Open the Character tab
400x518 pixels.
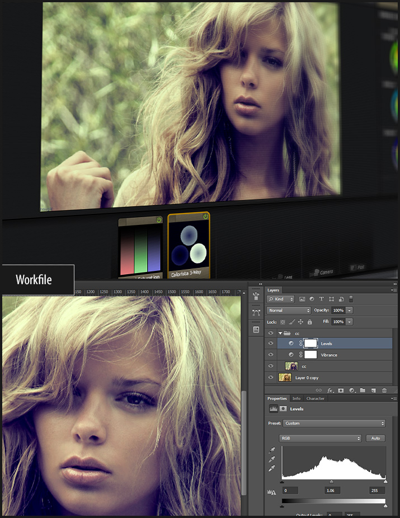[315, 398]
